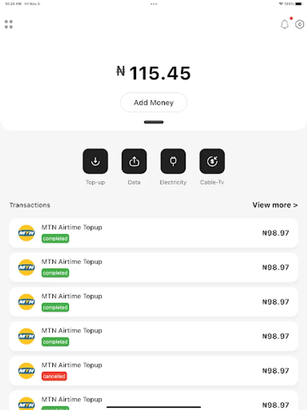This screenshot has height=410, width=307.
Task: Click MTN logo on cancelled transaction
Action: 26,371
